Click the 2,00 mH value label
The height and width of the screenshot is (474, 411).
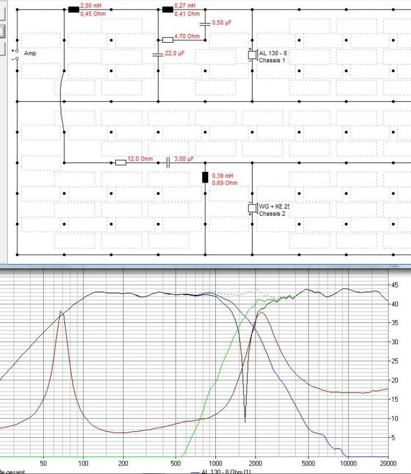click(91, 6)
